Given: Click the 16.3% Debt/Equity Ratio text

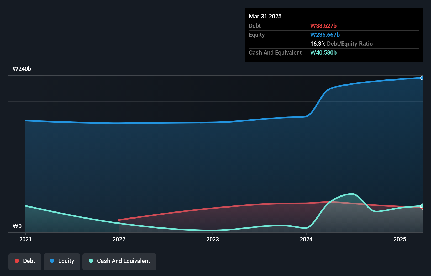Looking at the screenshot, I should coord(341,44).
